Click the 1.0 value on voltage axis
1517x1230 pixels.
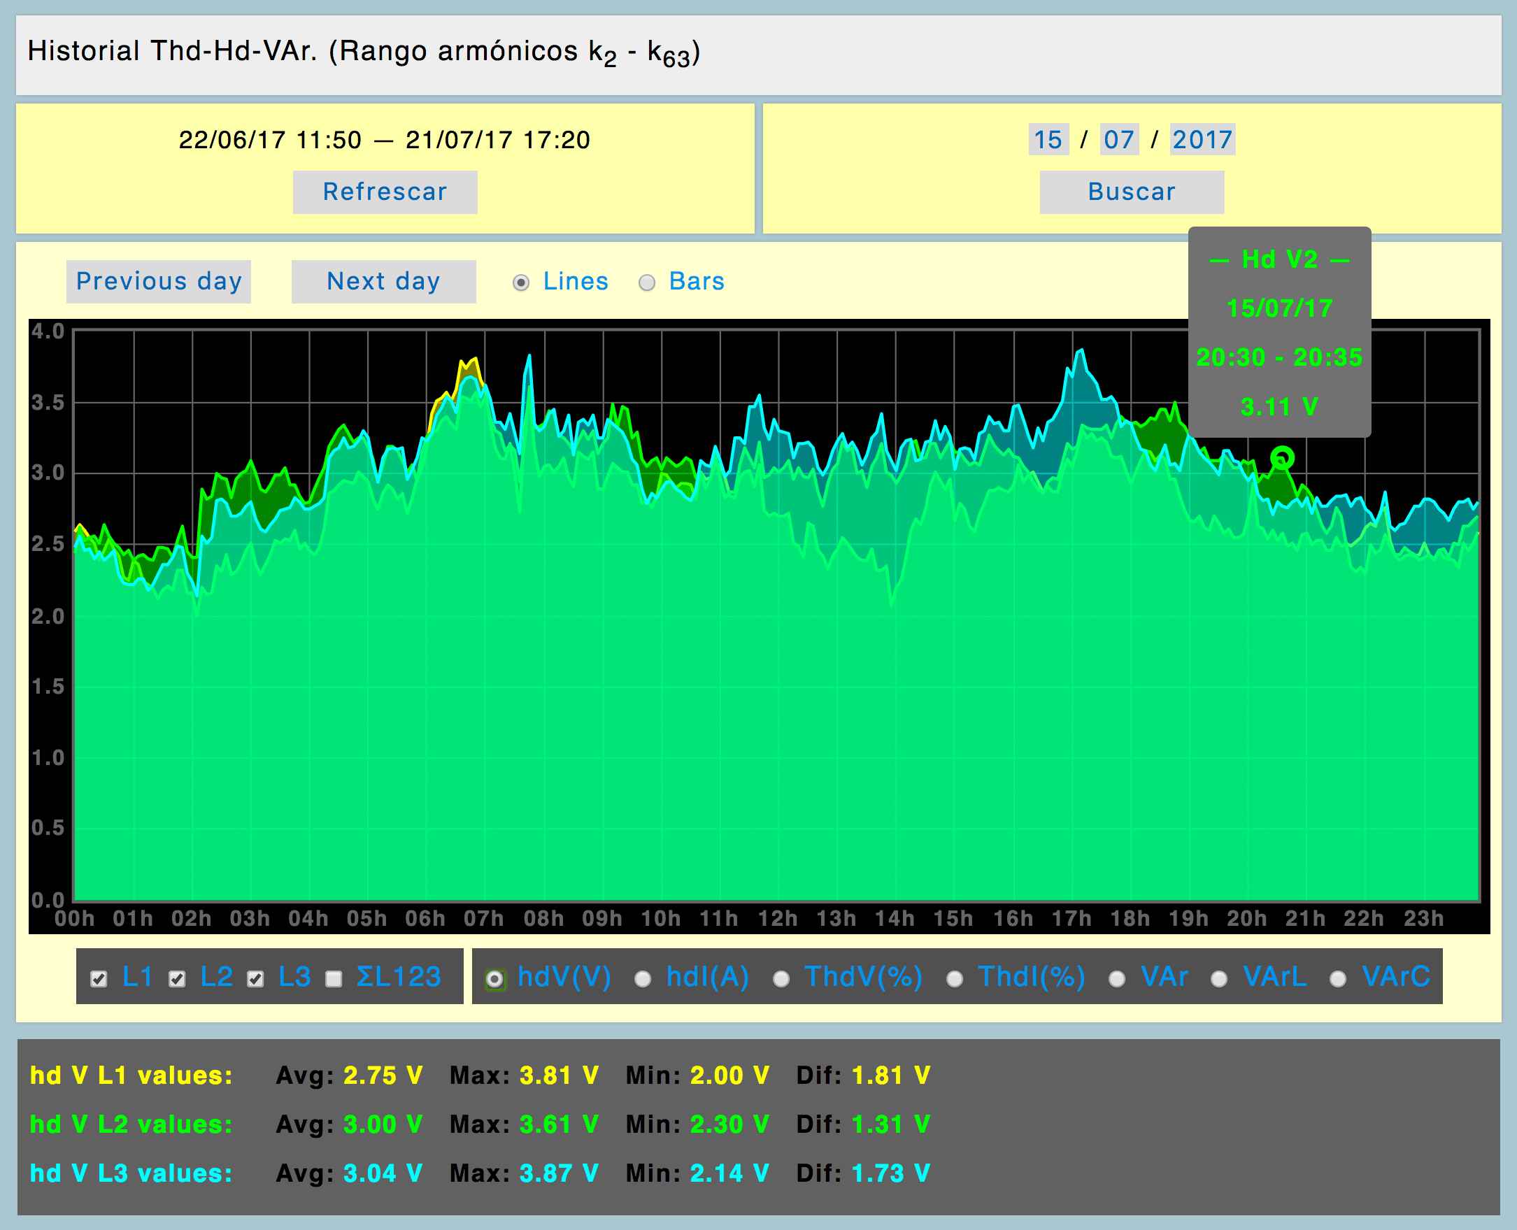[48, 757]
